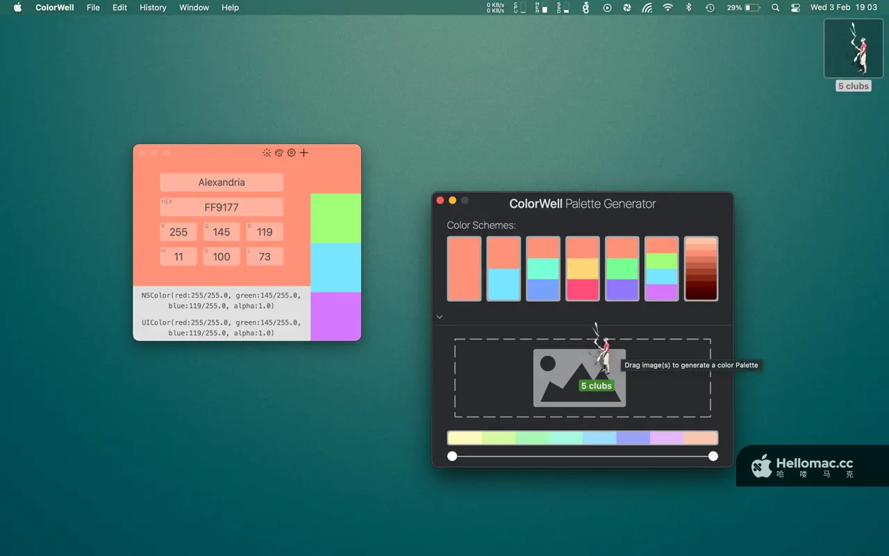The height and width of the screenshot is (556, 889).
Task: Open Control Center toggles icon
Action: 795,8
